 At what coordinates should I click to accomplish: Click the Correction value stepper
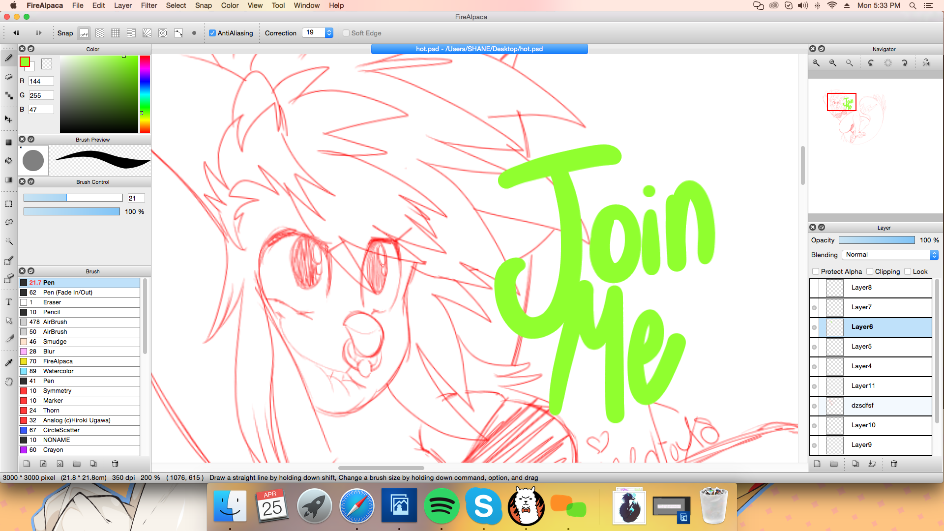[329, 33]
